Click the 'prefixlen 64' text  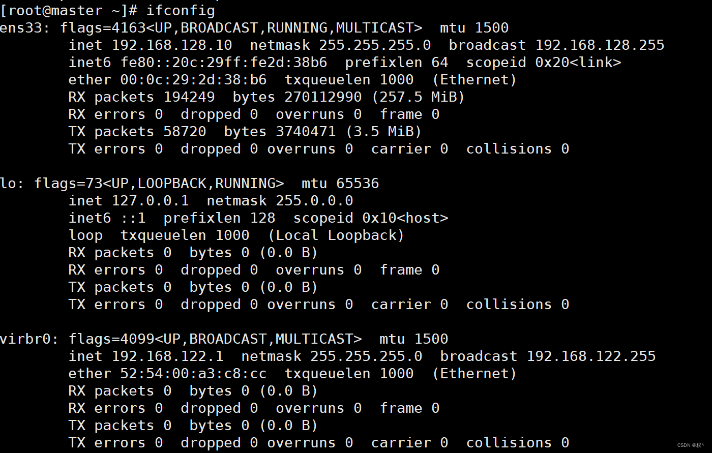(x=397, y=62)
